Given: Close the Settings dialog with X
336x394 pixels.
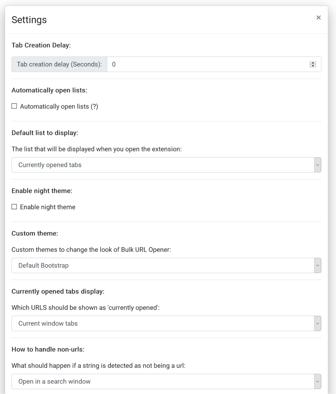Looking at the screenshot, I should (x=319, y=18).
